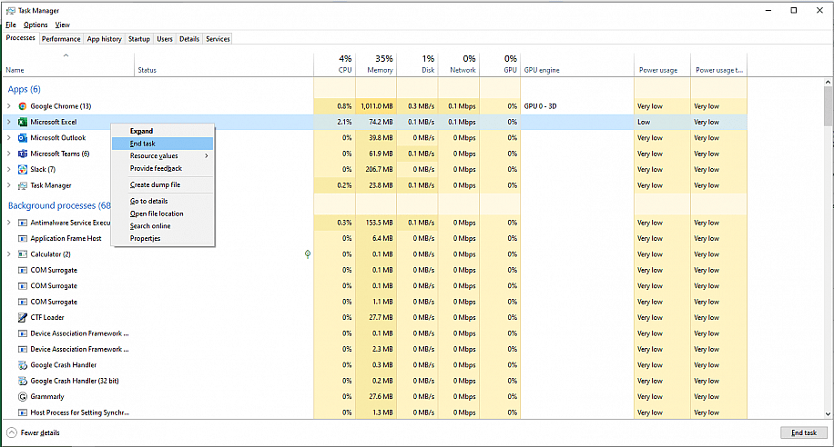Image resolution: width=834 pixels, height=447 pixels.
Task: Click the Microsoft Excel icon
Action: point(23,122)
